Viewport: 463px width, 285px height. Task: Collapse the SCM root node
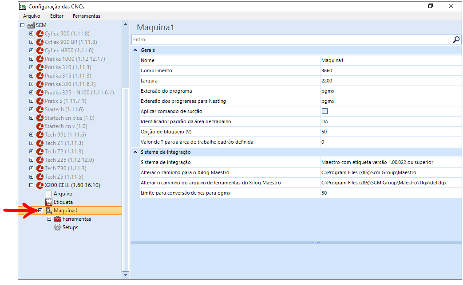click(x=23, y=25)
